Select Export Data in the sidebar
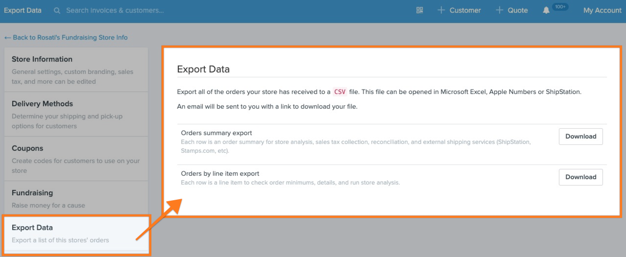 pyautogui.click(x=76, y=234)
